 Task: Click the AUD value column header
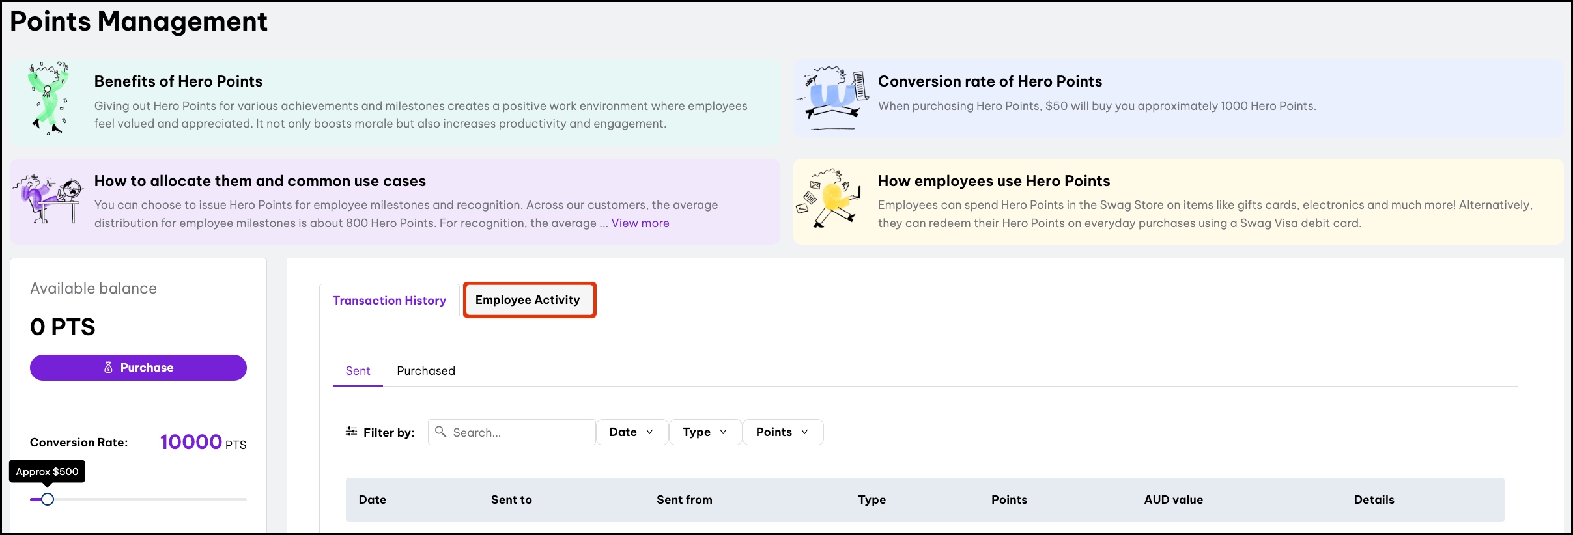point(1173,500)
